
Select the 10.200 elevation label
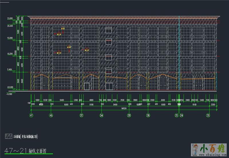[x=10, y=54]
